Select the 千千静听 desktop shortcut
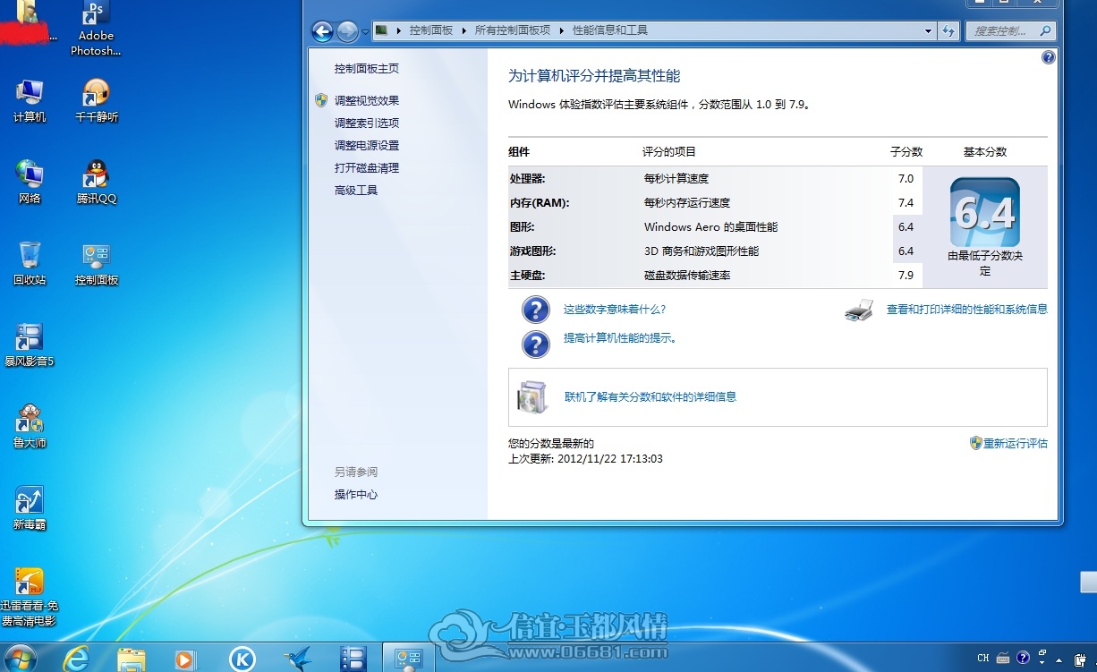This screenshot has height=672, width=1097. (x=97, y=100)
